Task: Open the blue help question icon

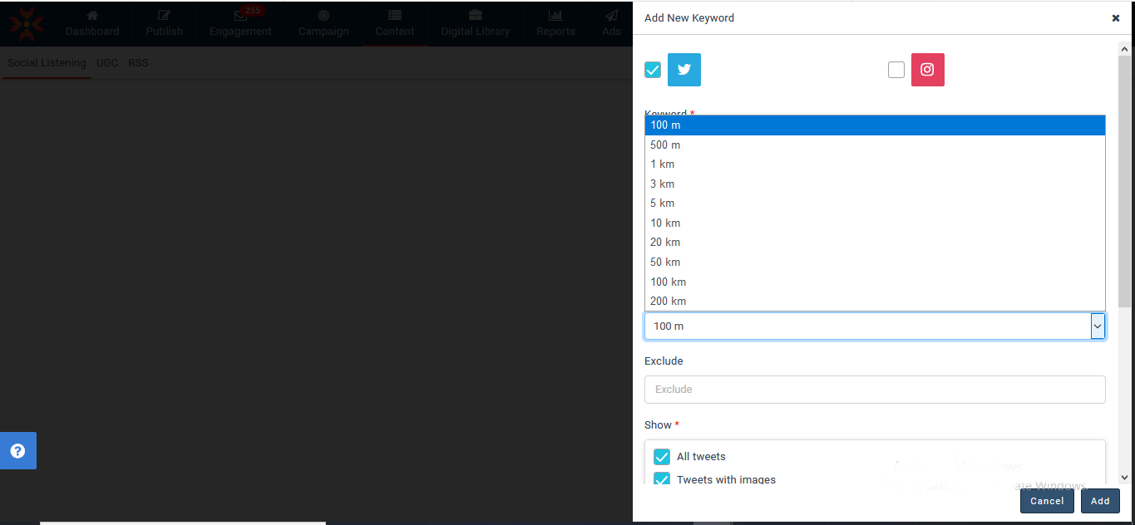Action: [17, 451]
